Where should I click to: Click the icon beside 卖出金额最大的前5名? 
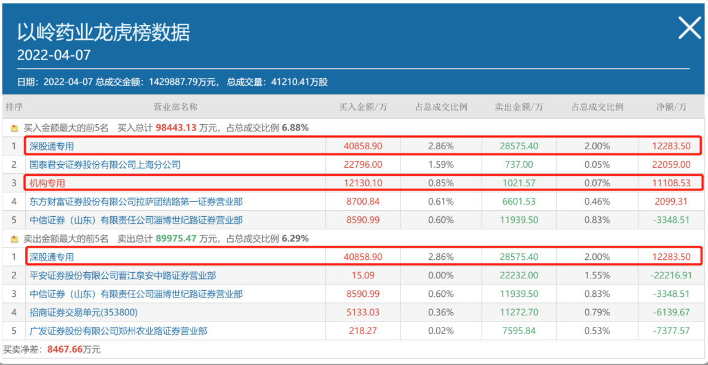click(14, 238)
